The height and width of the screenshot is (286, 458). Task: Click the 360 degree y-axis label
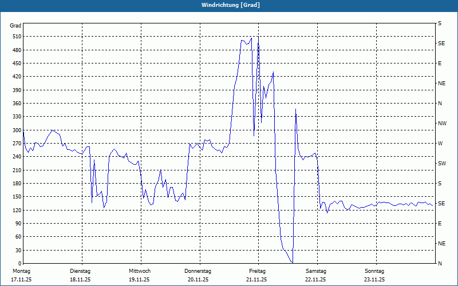[x=15, y=104]
